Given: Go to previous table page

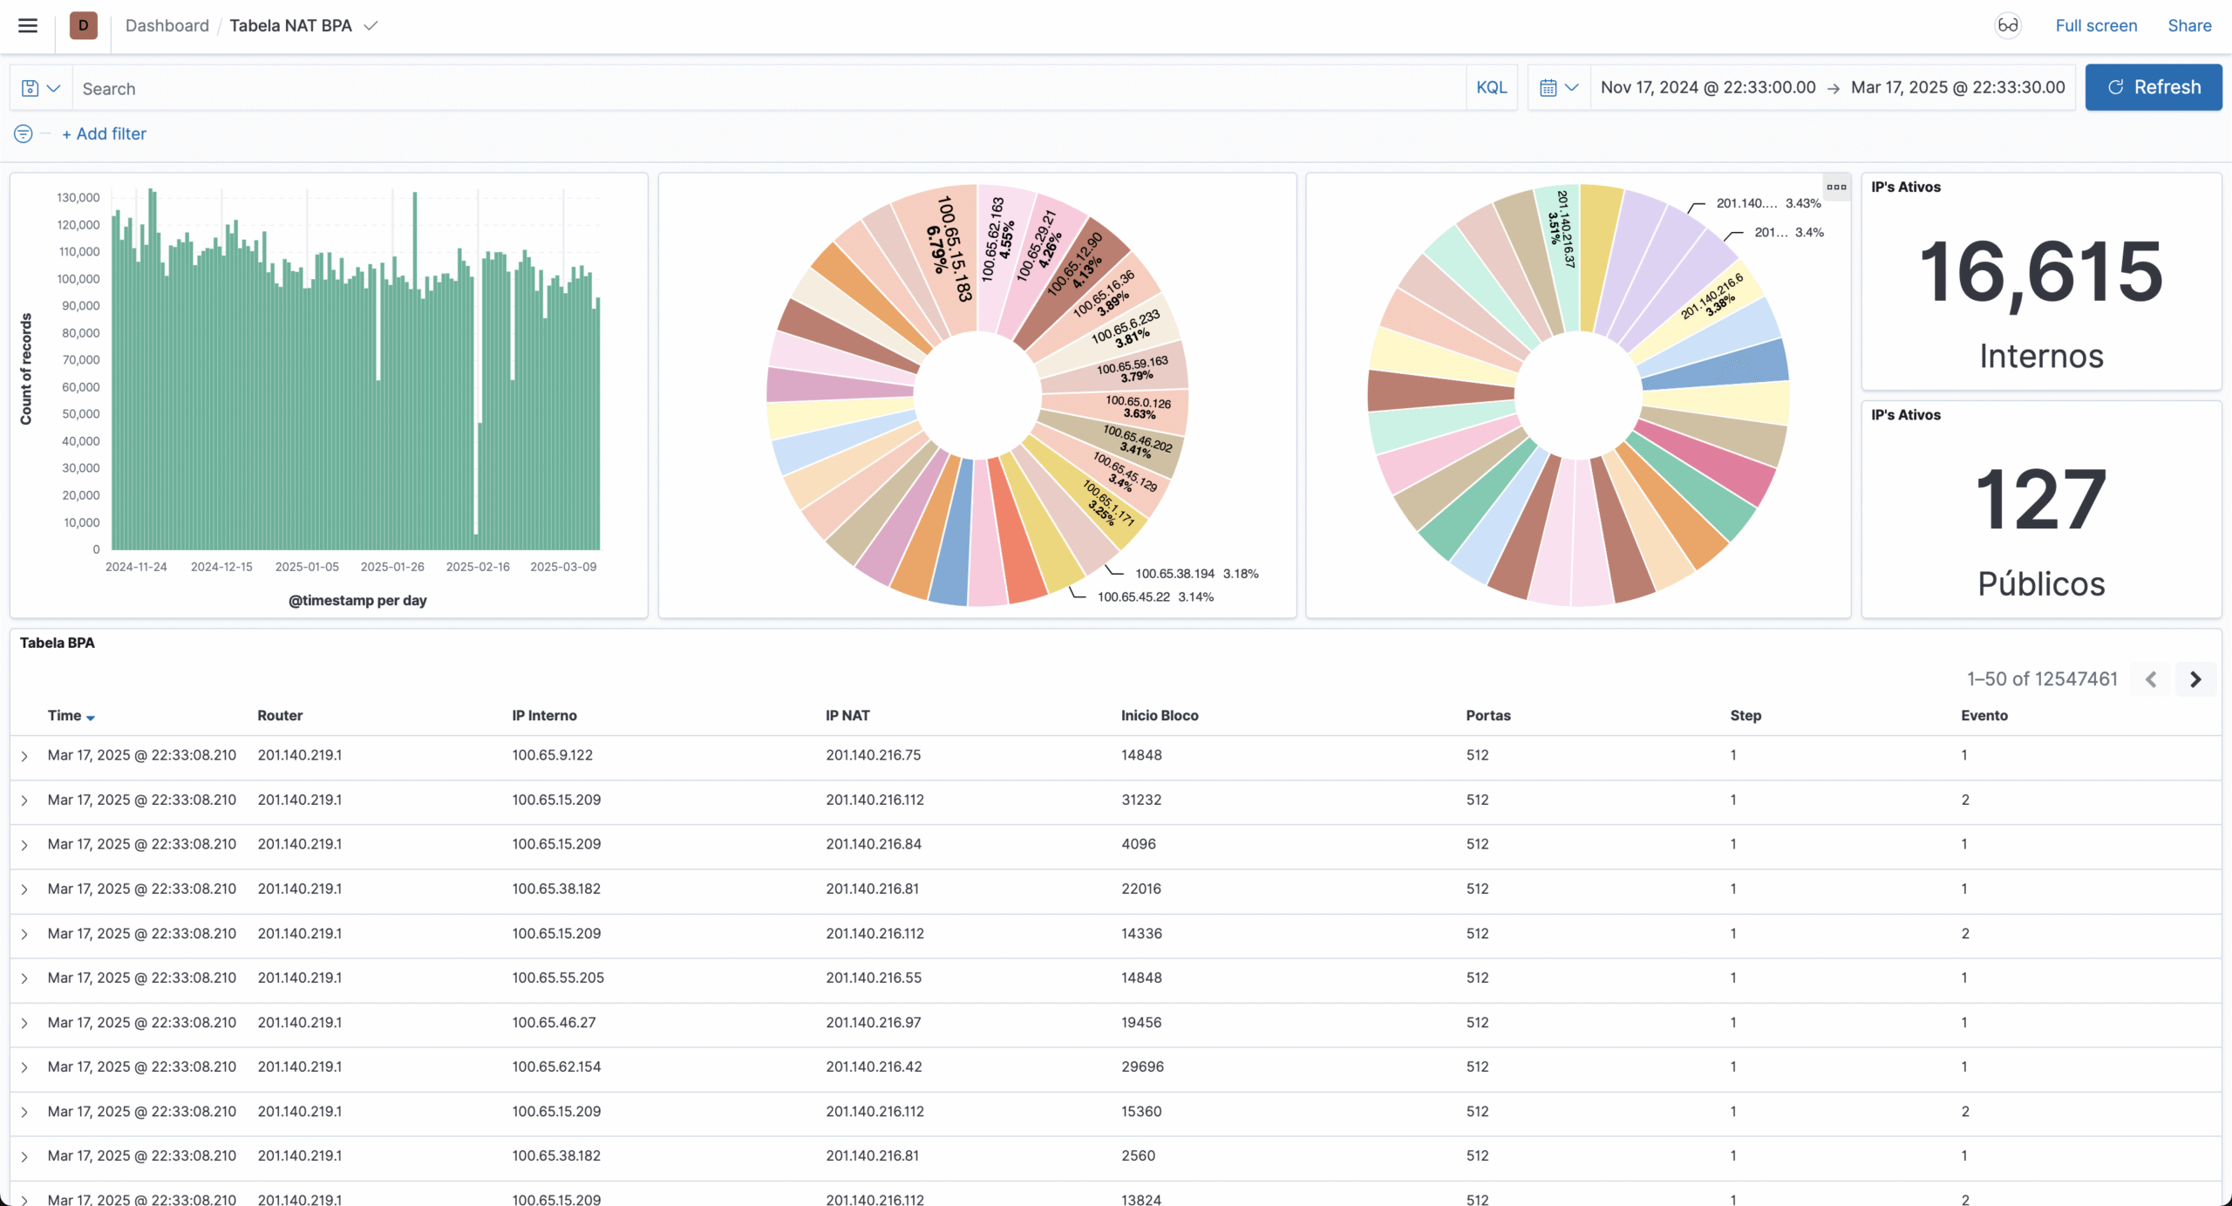Looking at the screenshot, I should [2151, 679].
